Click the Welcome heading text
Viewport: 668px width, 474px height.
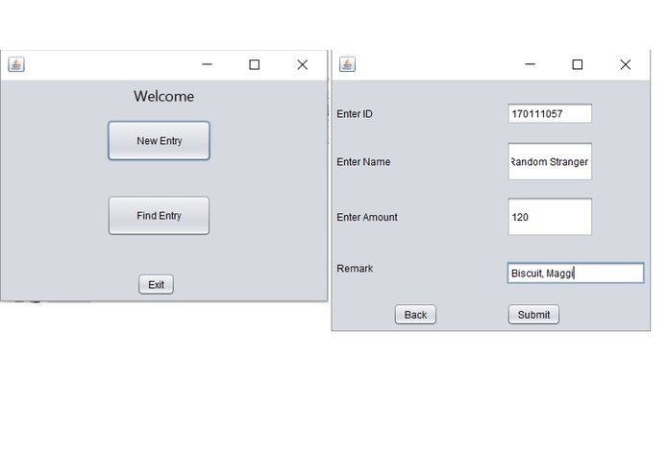pyautogui.click(x=164, y=97)
